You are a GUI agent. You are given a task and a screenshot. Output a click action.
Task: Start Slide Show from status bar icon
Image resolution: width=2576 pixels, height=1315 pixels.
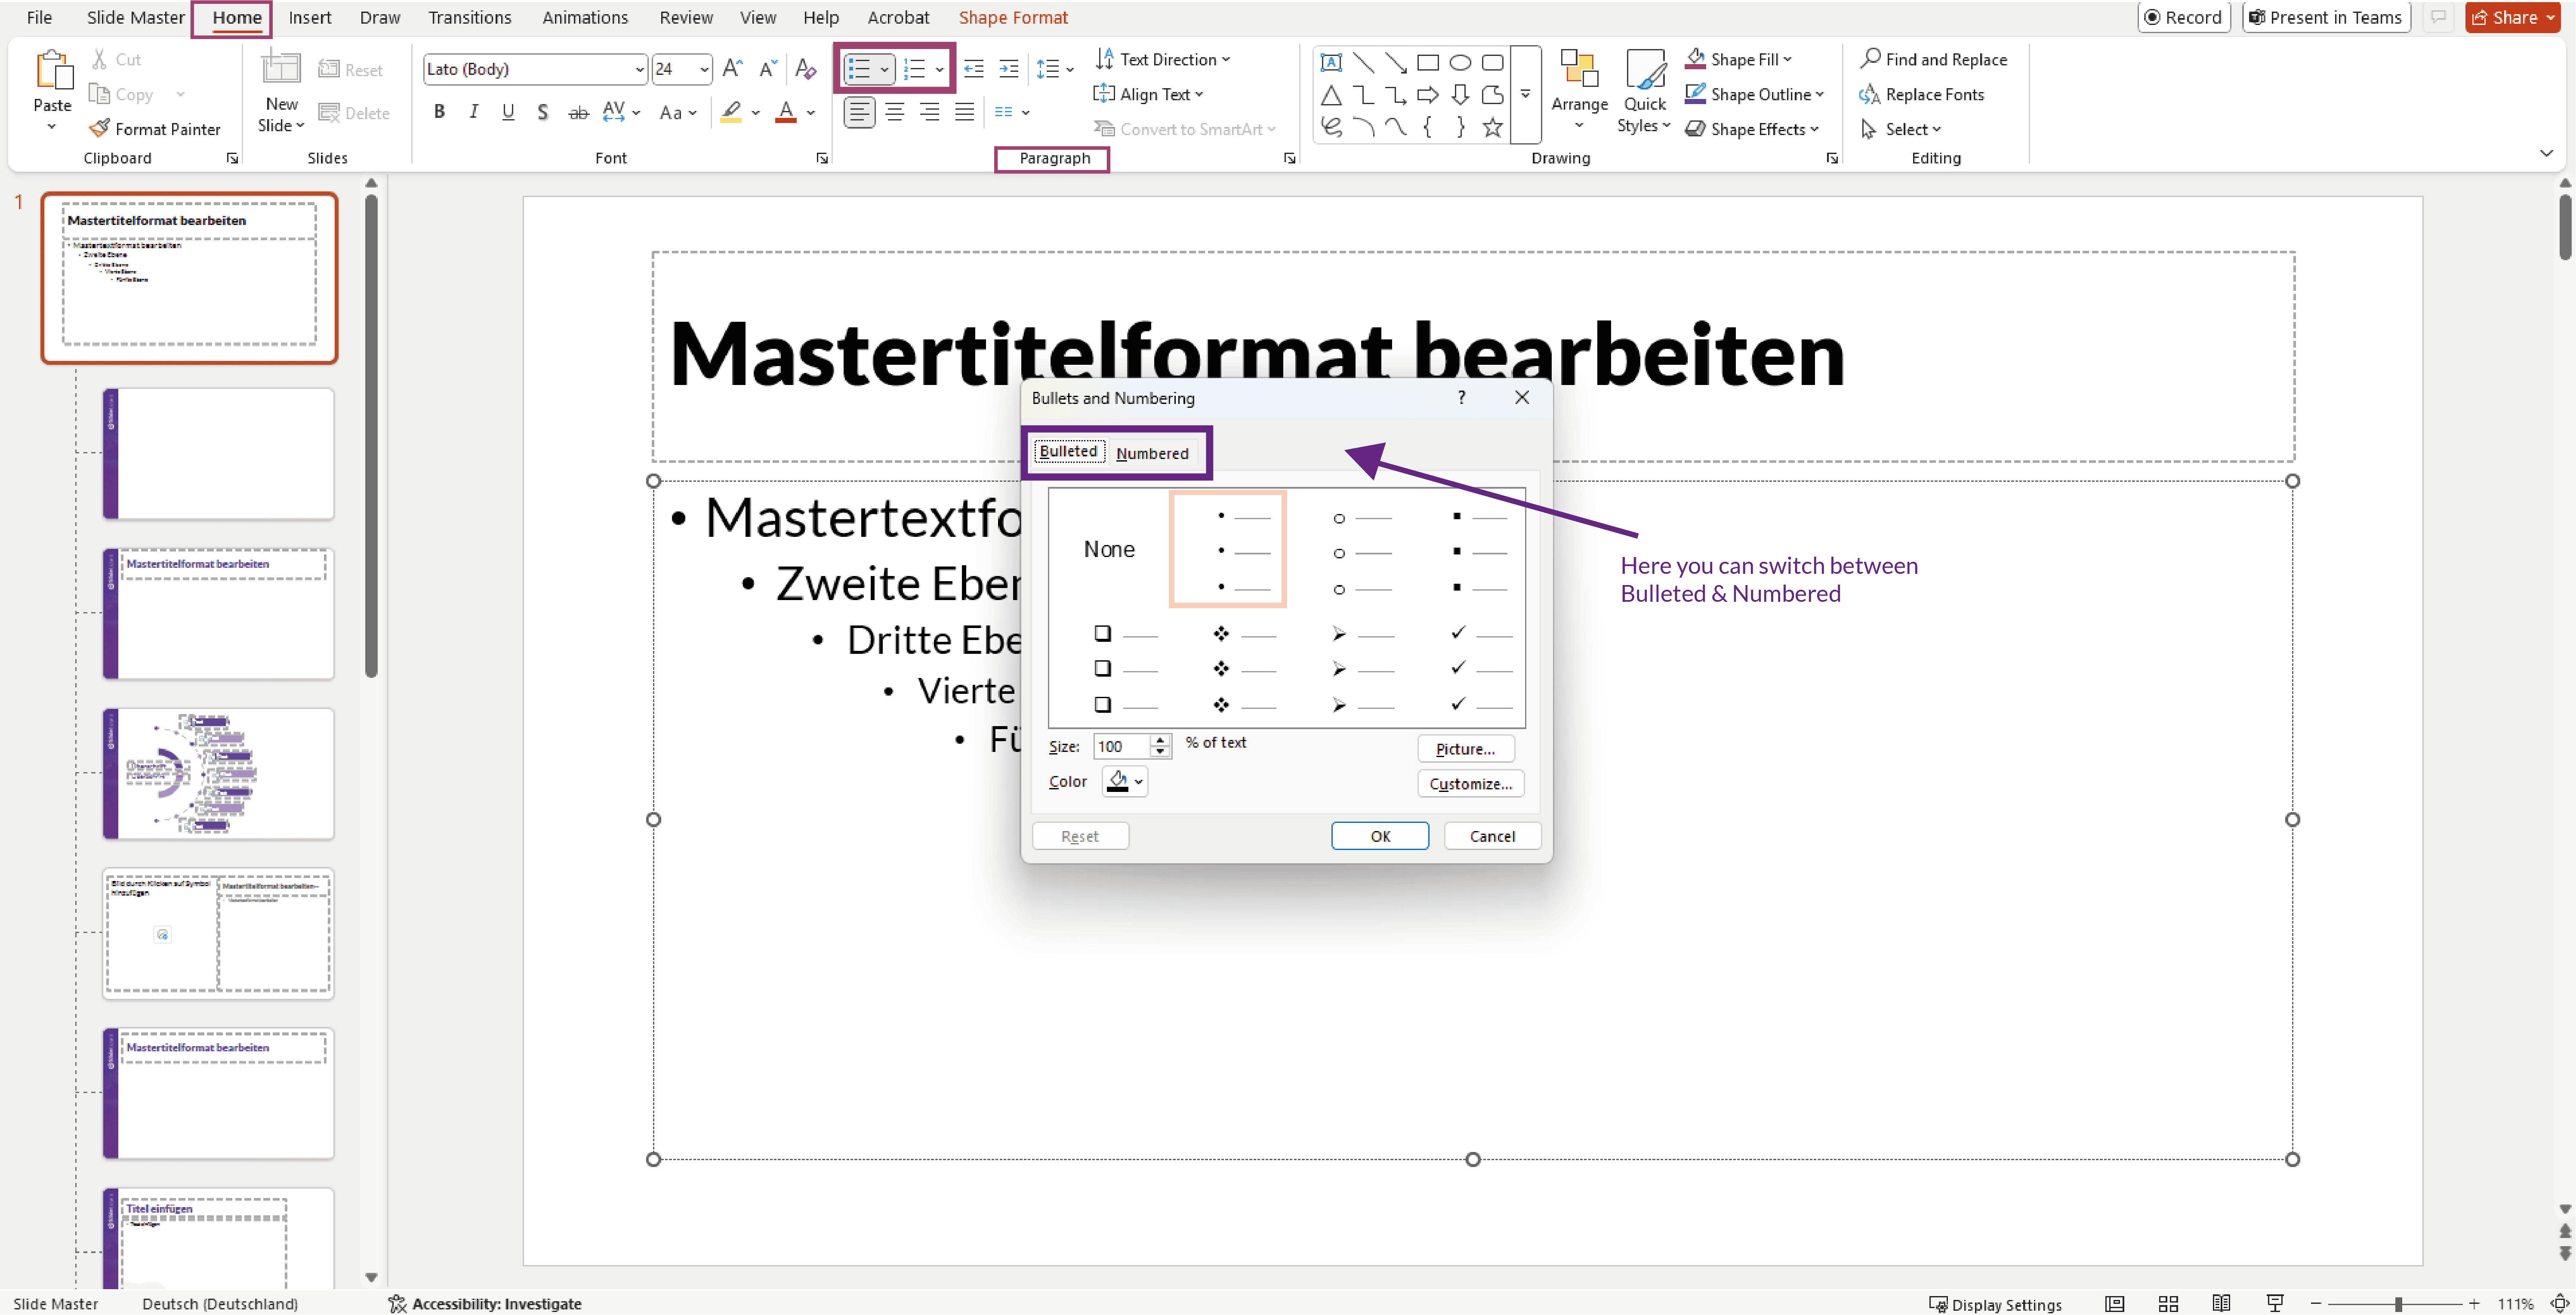pyautogui.click(x=2274, y=1303)
